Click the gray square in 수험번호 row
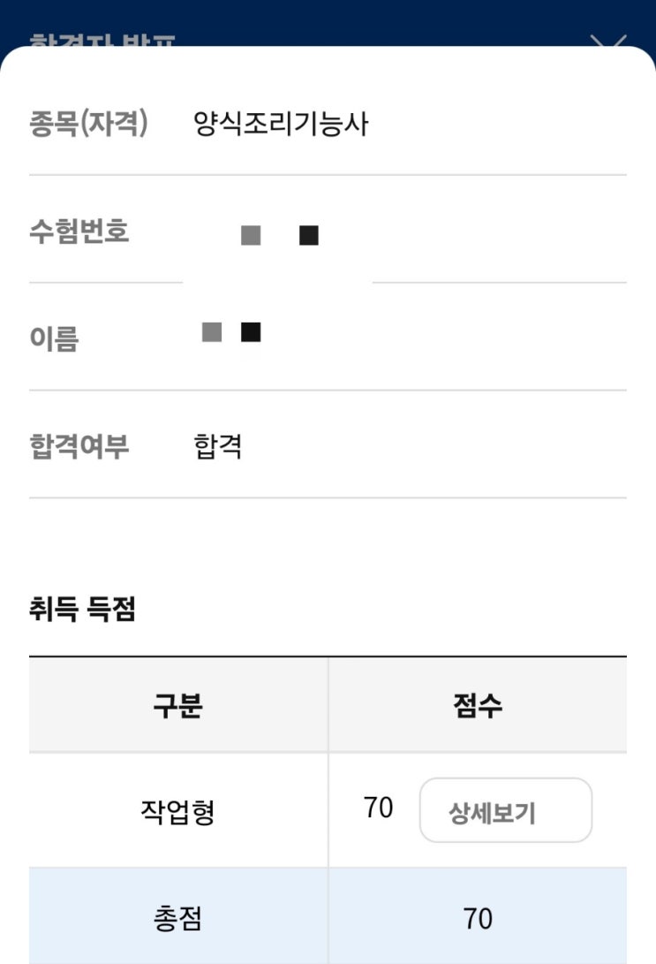This screenshot has width=656, height=964. click(251, 236)
